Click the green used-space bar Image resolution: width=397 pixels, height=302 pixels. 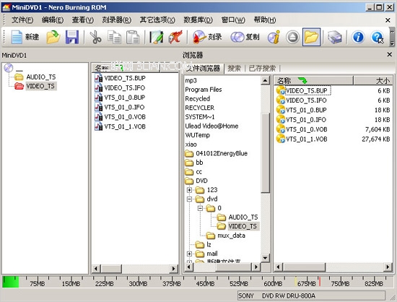[10, 282]
